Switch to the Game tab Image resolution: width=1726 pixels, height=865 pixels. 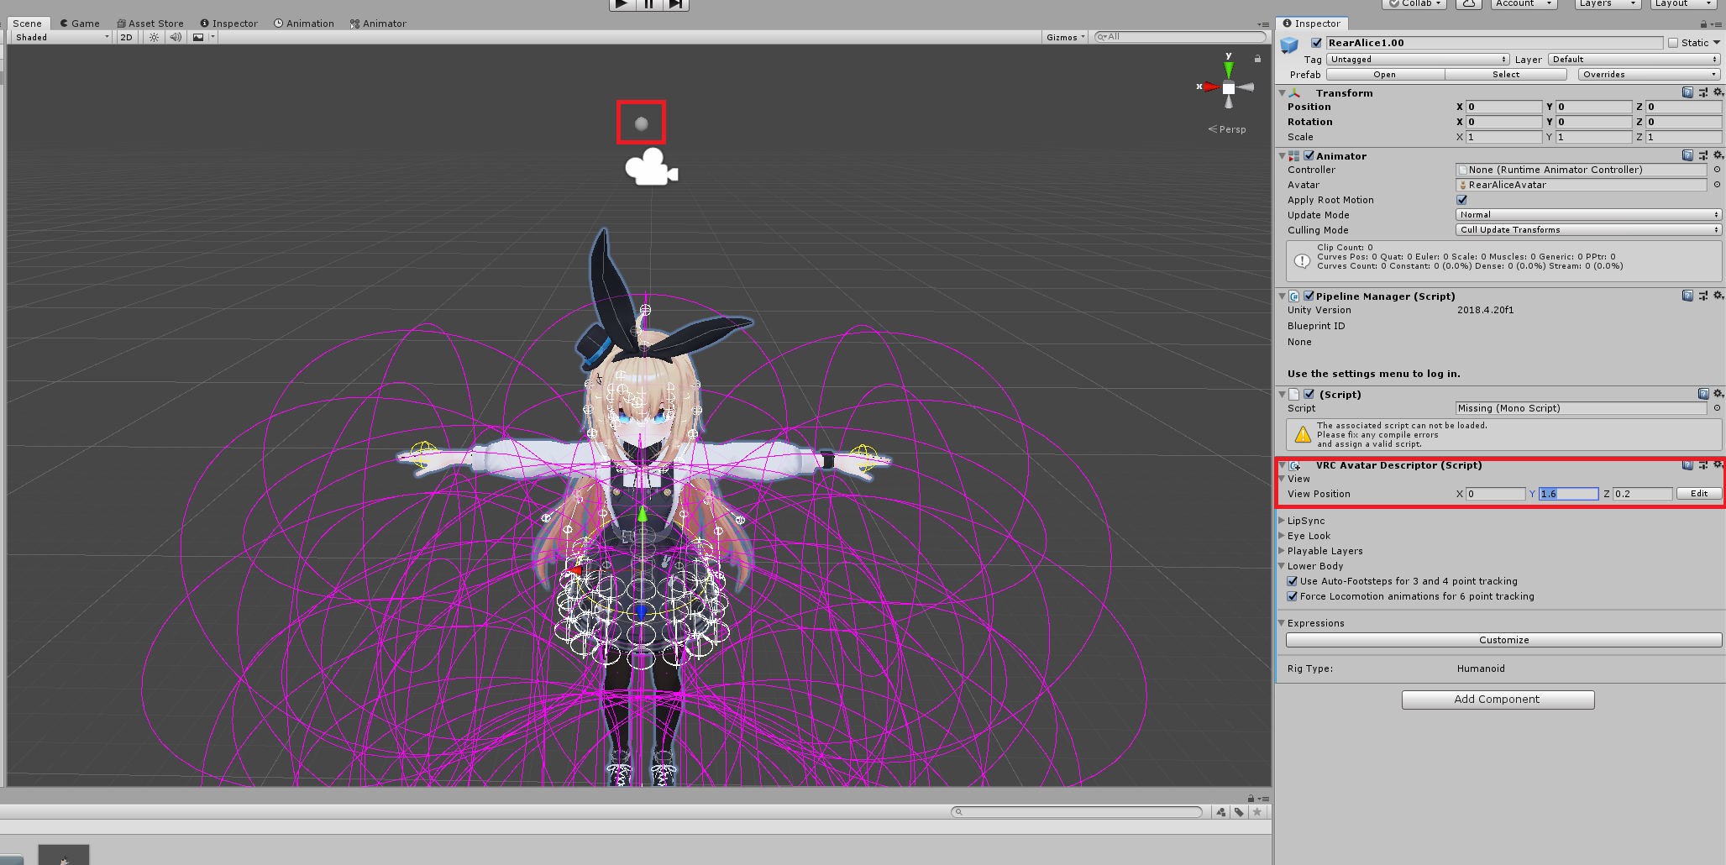click(x=80, y=24)
